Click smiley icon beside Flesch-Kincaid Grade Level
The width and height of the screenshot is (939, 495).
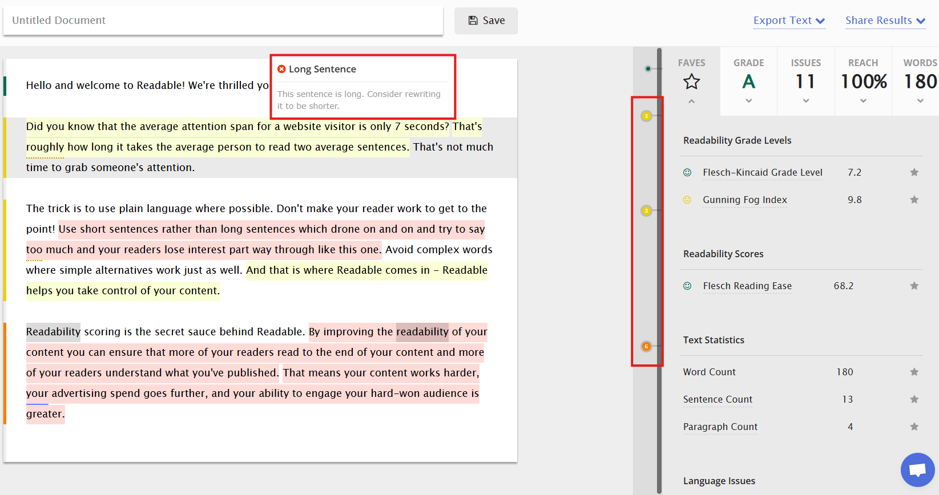687,172
